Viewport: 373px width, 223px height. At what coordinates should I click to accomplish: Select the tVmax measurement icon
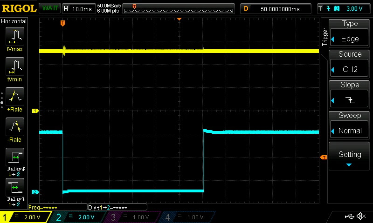(15, 36)
